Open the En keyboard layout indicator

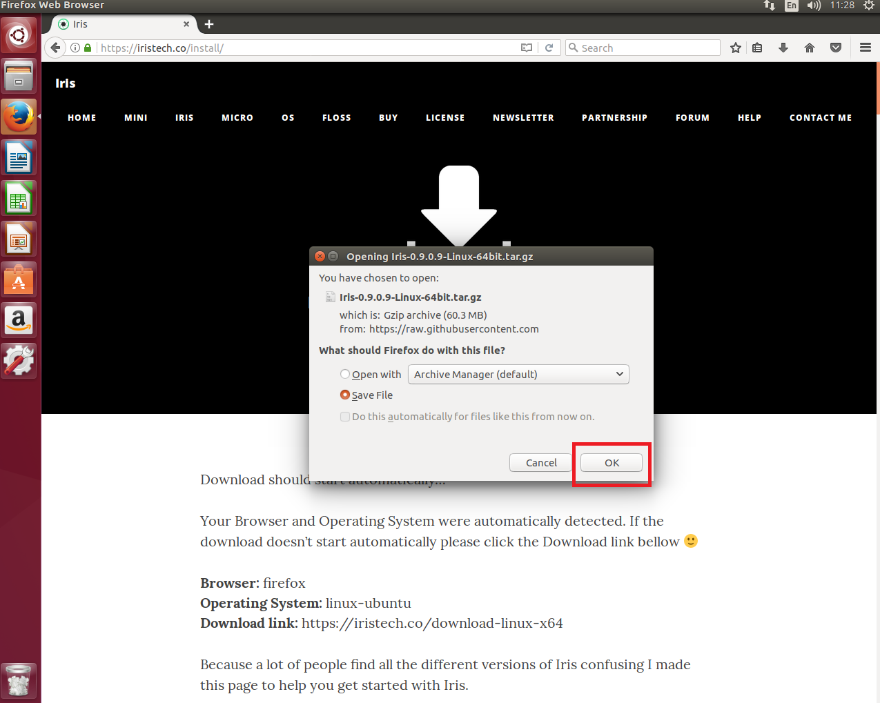tap(792, 6)
